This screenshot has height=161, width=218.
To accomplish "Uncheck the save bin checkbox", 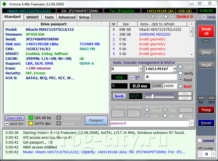I will pos(7,124).
